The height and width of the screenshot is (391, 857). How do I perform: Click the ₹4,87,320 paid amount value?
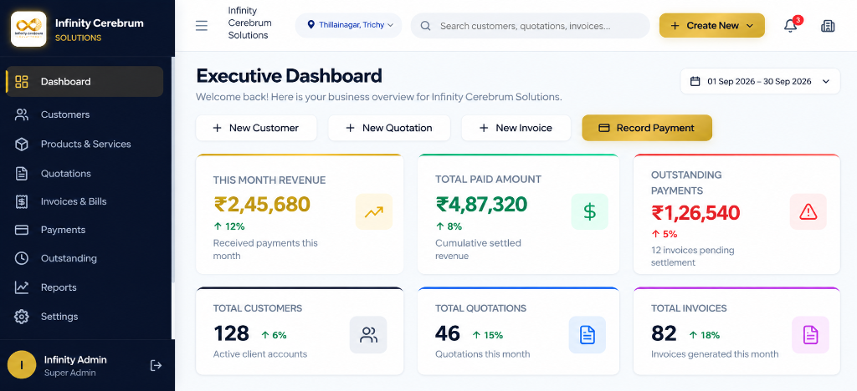(x=481, y=205)
